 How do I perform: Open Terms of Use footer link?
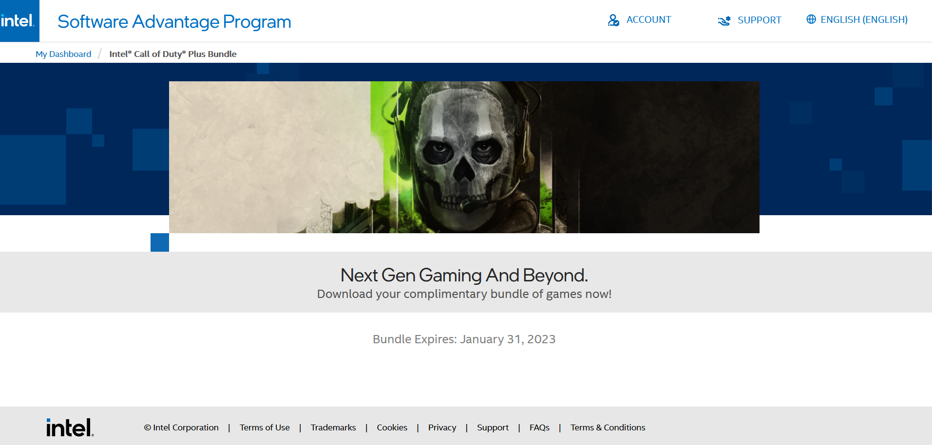tap(265, 427)
